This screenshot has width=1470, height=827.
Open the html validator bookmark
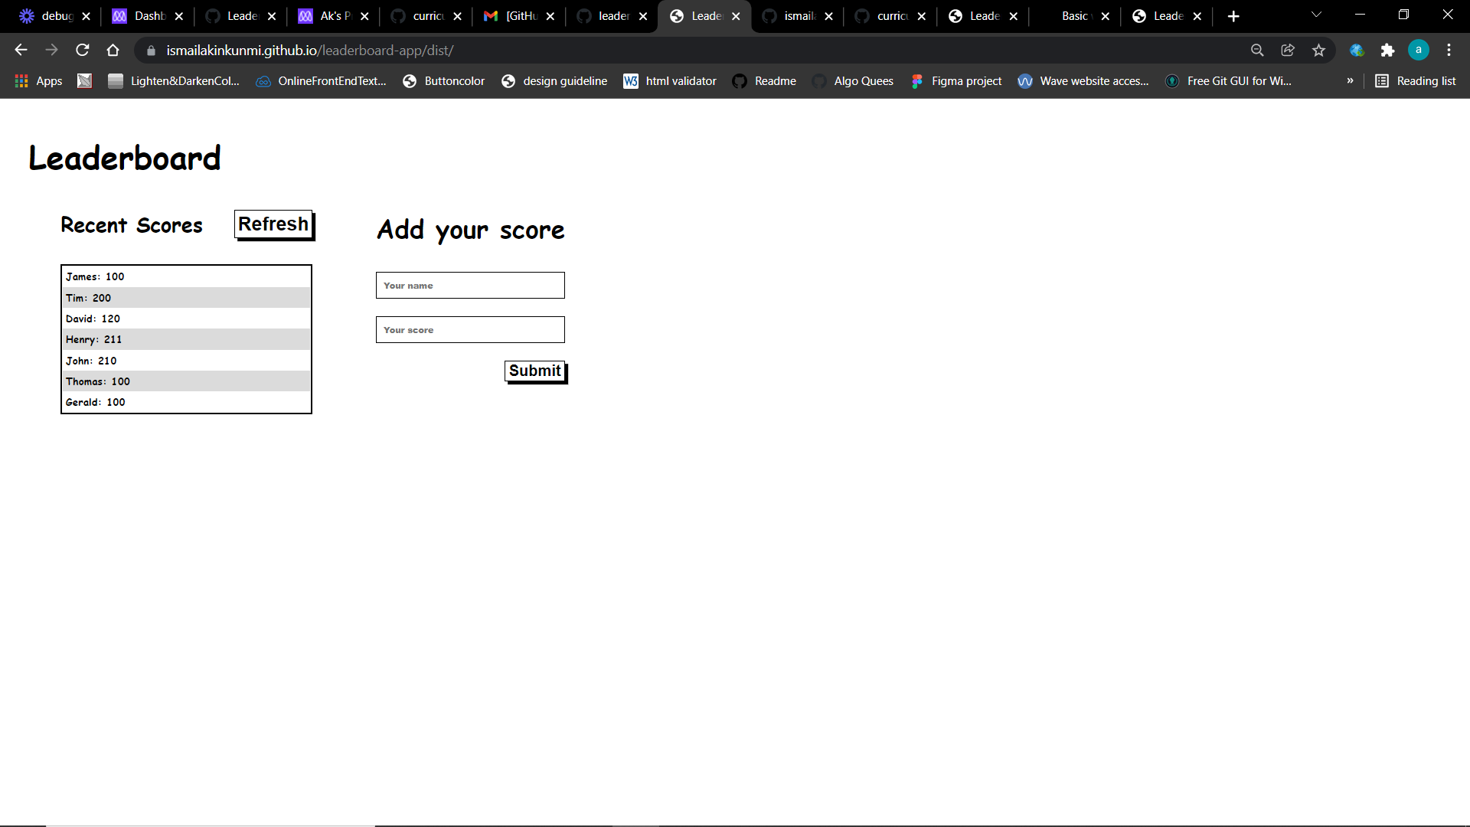tap(680, 80)
